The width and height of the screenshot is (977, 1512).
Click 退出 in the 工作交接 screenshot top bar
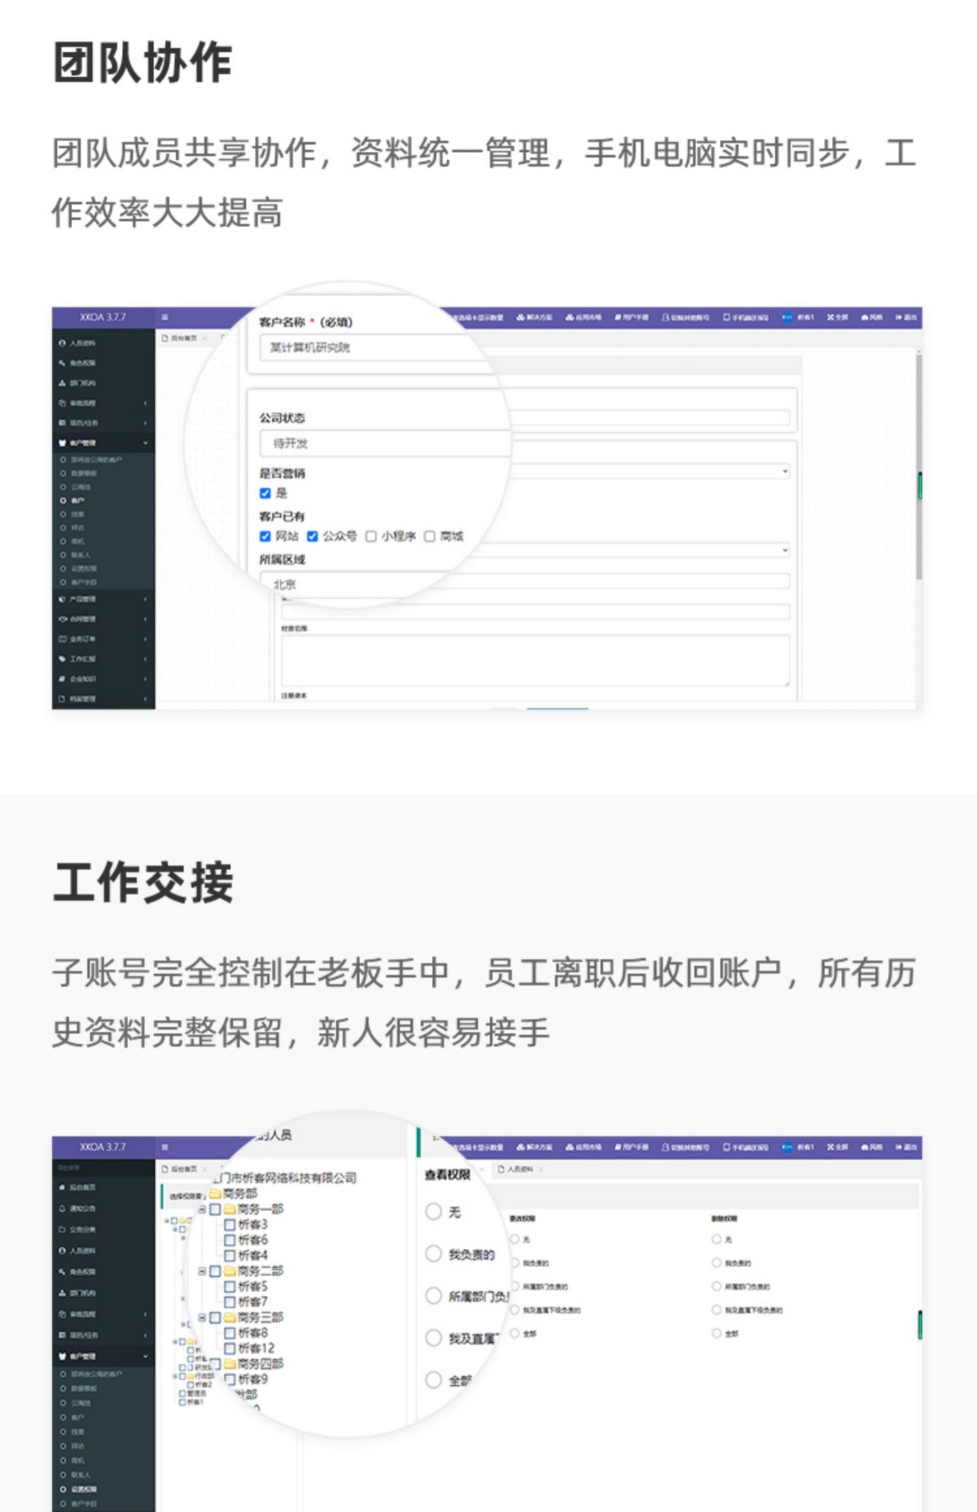906,1147
